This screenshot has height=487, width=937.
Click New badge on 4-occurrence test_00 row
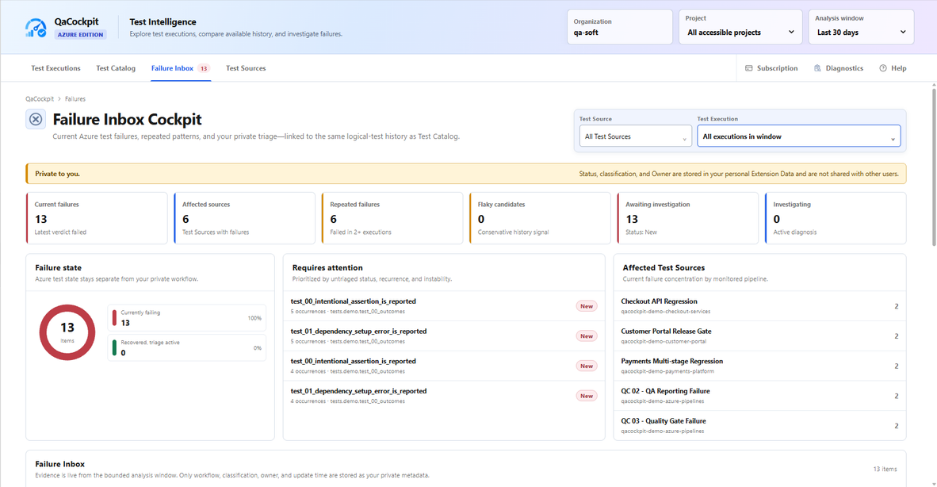pyautogui.click(x=587, y=366)
